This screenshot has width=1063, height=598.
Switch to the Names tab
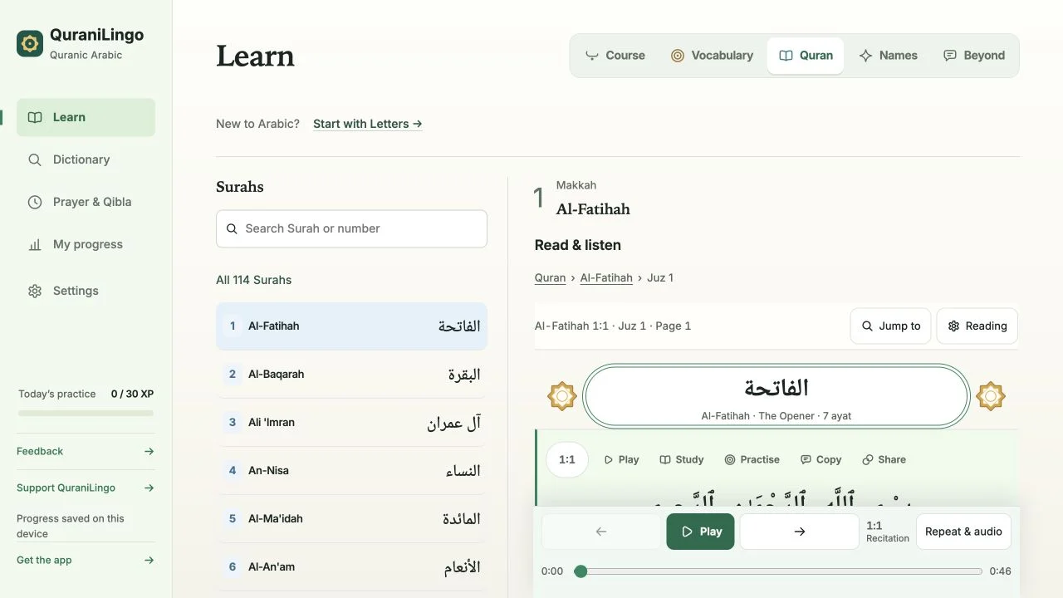click(x=888, y=56)
